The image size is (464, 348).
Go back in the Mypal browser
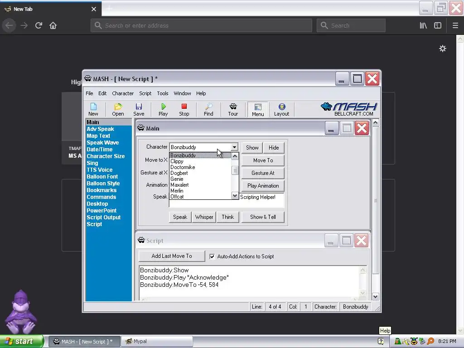9,25
